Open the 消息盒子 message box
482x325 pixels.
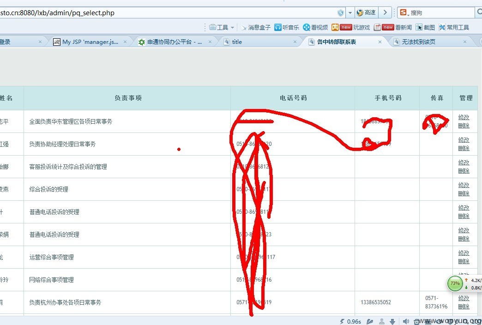coord(256,27)
